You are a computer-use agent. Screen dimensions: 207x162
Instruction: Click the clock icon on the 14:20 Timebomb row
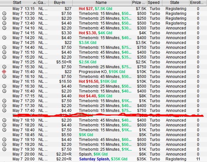[4, 38]
